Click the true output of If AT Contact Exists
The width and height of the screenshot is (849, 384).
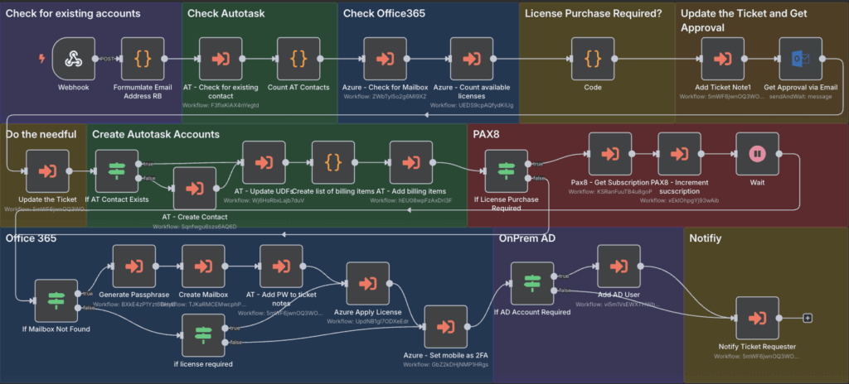(x=138, y=163)
